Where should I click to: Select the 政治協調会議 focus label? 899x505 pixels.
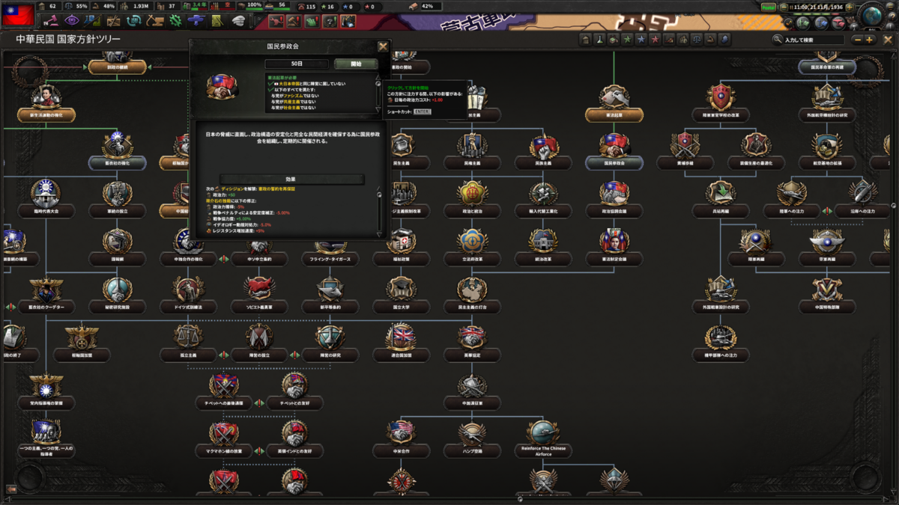[x=614, y=212]
